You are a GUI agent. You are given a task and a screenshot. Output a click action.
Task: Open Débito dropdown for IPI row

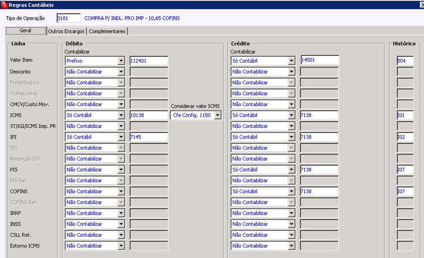pos(121,137)
